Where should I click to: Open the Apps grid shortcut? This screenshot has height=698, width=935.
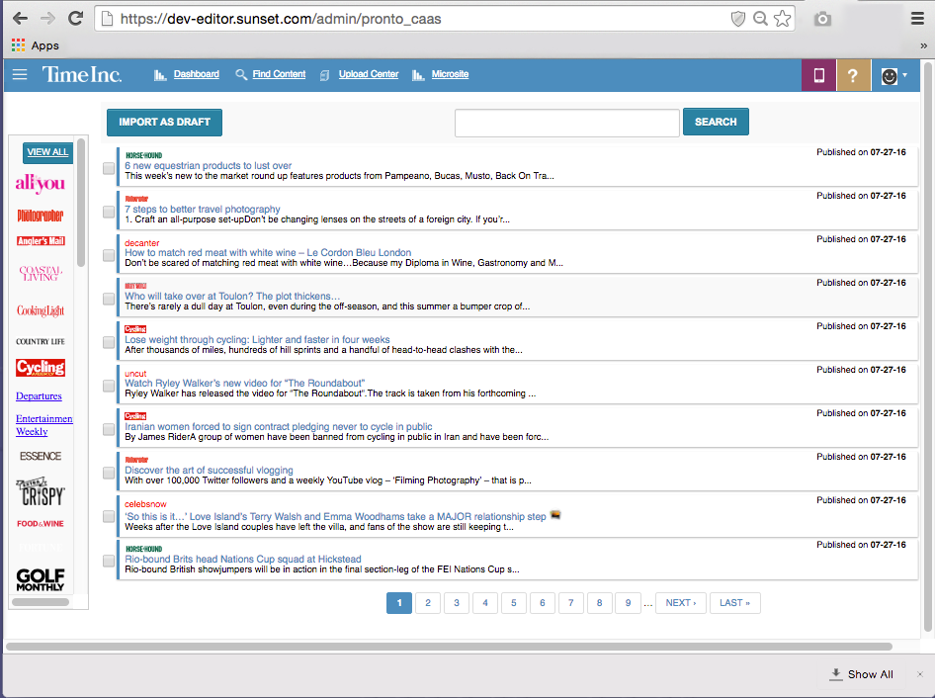coord(36,45)
